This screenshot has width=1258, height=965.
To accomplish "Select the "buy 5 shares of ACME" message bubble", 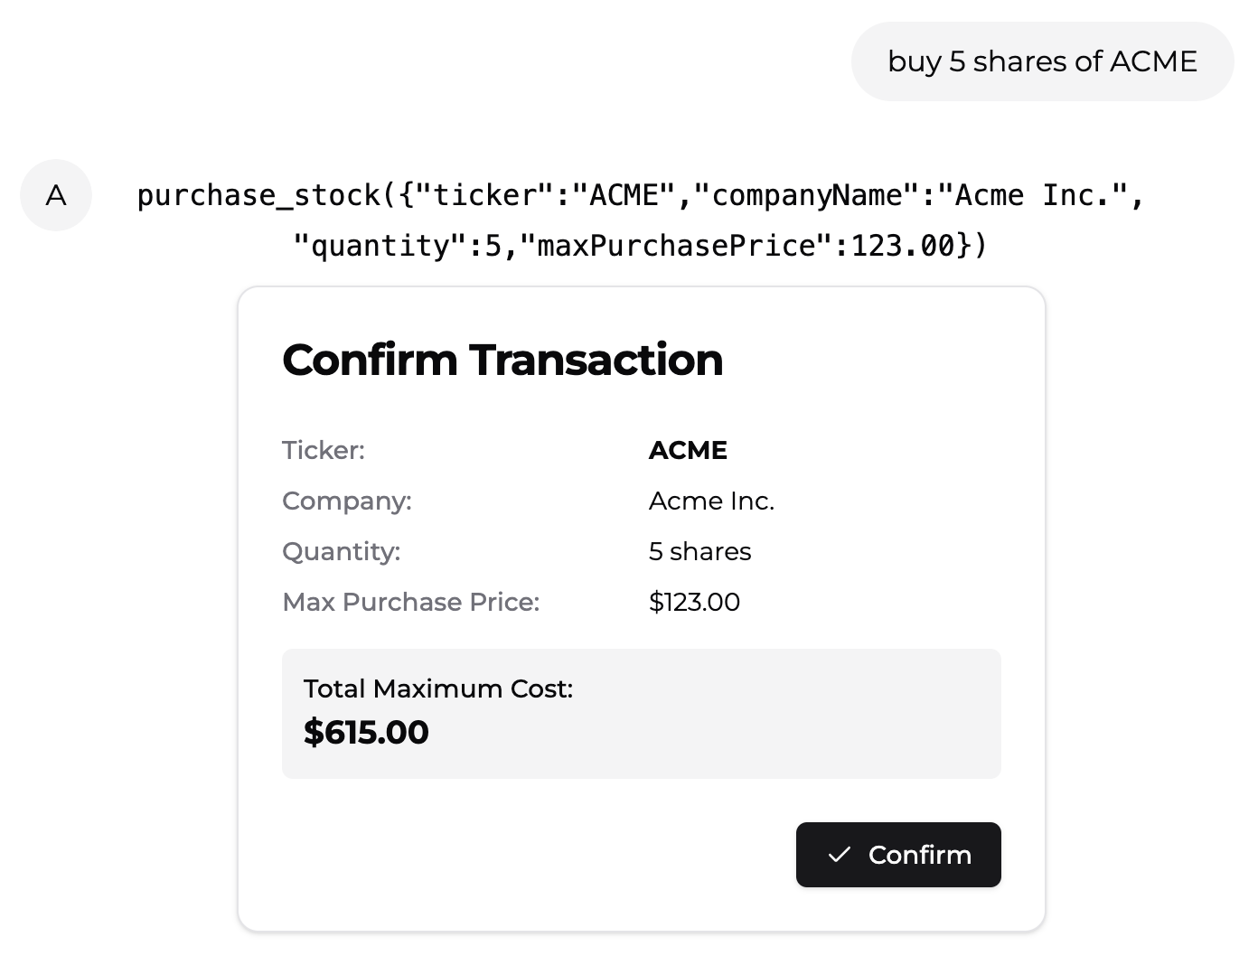I will pos(1042,61).
